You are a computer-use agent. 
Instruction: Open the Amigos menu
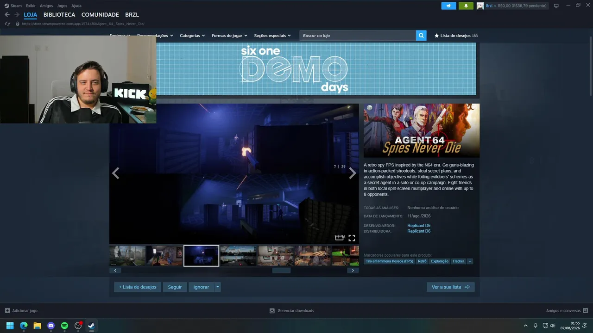pyautogui.click(x=46, y=6)
